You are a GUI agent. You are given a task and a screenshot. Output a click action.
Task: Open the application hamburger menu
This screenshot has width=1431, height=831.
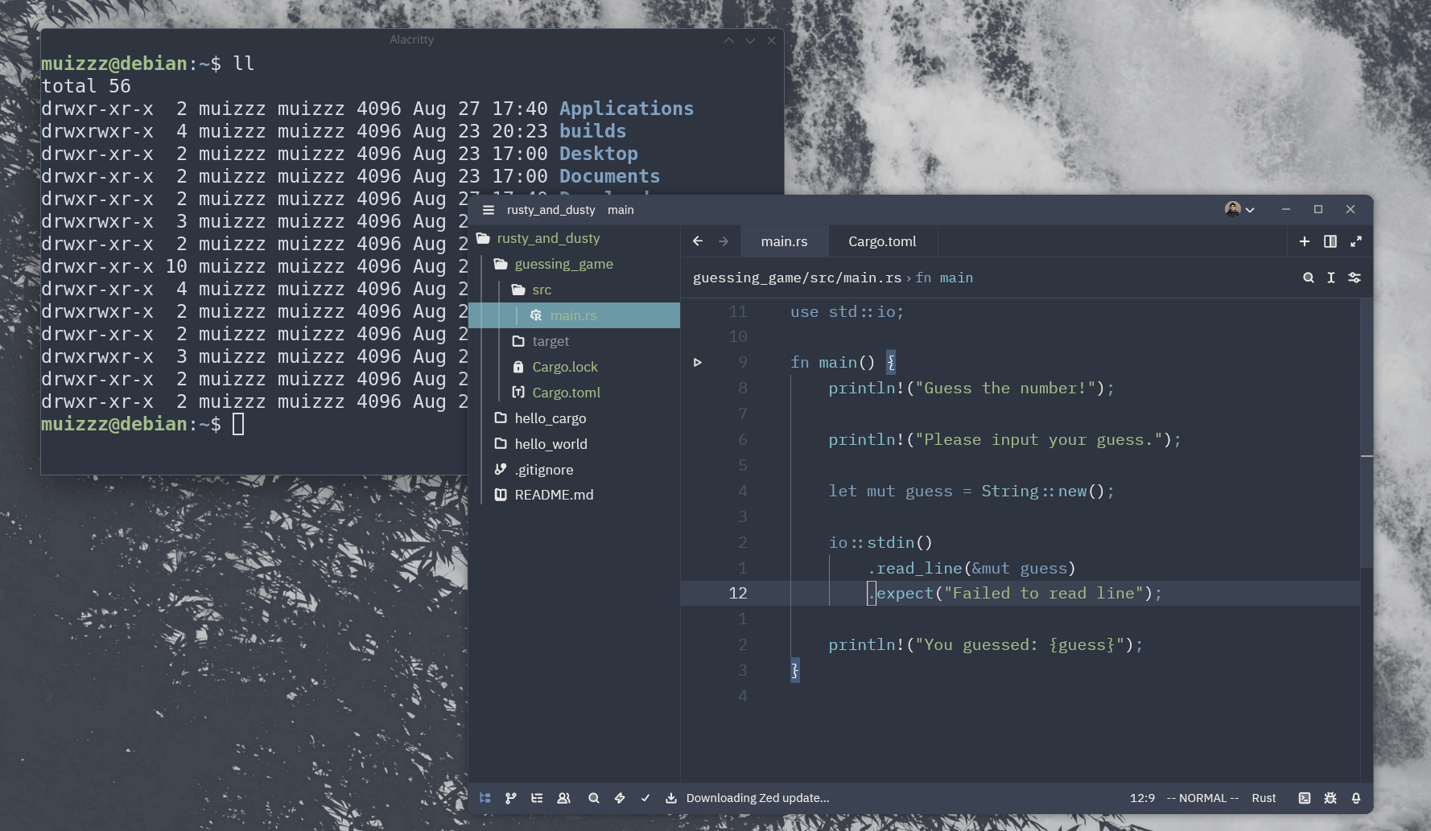click(489, 210)
